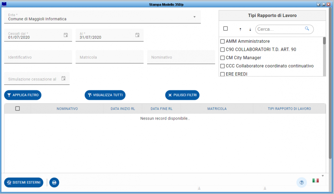Toggle select-all checkbox in Tipi Rapporto panel
This screenshot has width=334, height=194.
tap(226, 29)
